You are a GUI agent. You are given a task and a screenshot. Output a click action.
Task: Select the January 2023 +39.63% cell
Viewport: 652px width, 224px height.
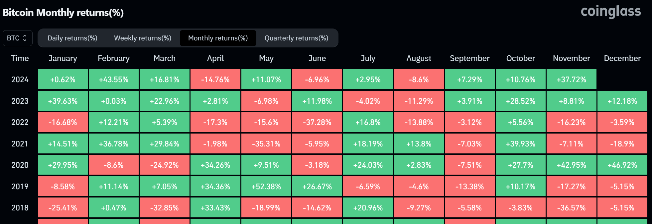63,101
